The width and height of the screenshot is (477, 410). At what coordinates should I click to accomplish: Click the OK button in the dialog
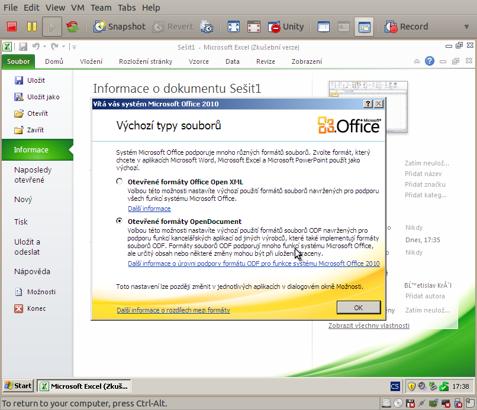tap(359, 308)
